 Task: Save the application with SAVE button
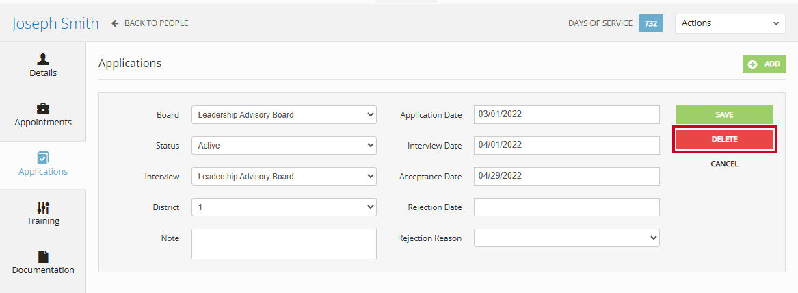coord(724,114)
